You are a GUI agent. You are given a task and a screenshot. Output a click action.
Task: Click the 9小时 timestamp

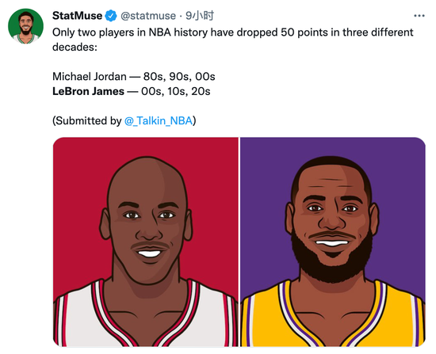pos(200,16)
